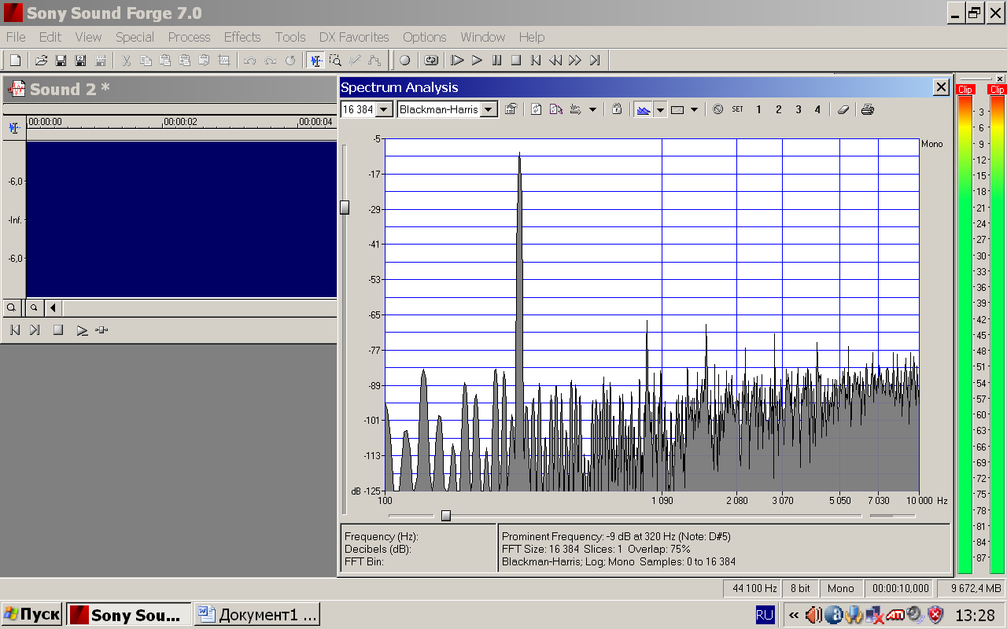Pause playback from the main toolbar
Viewport: 1007px width, 629px height.
(x=496, y=61)
